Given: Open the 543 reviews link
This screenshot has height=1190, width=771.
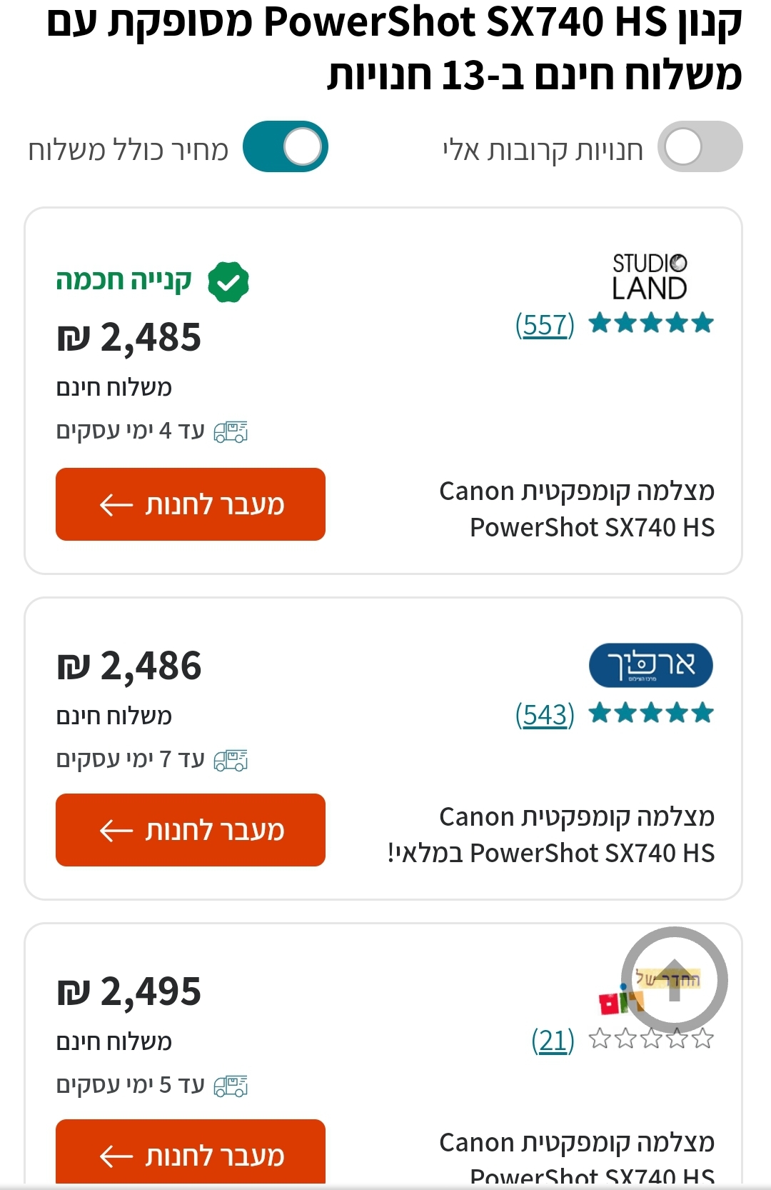Looking at the screenshot, I should 545,715.
